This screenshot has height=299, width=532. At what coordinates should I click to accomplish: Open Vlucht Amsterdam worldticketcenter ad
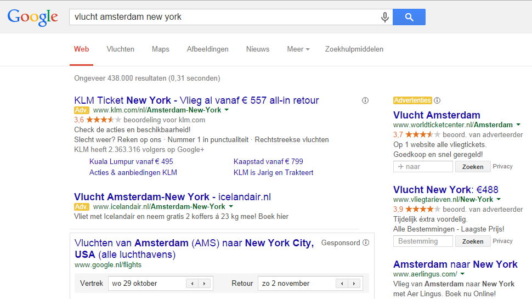click(x=437, y=115)
